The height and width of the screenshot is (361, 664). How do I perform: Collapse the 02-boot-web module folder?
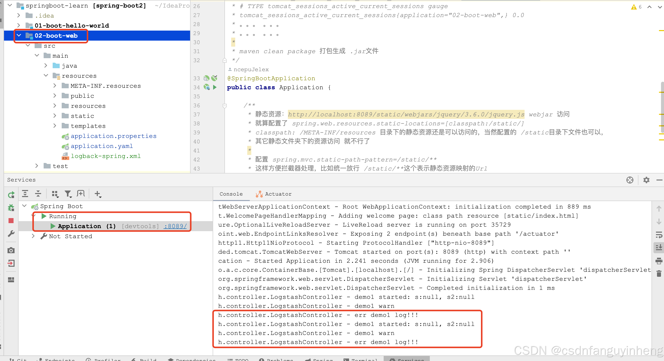[x=19, y=36]
